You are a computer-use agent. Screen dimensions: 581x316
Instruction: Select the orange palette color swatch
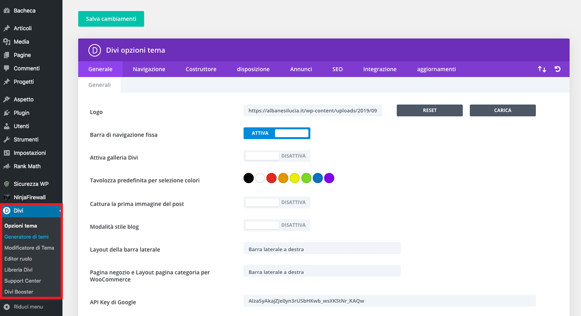tap(283, 178)
